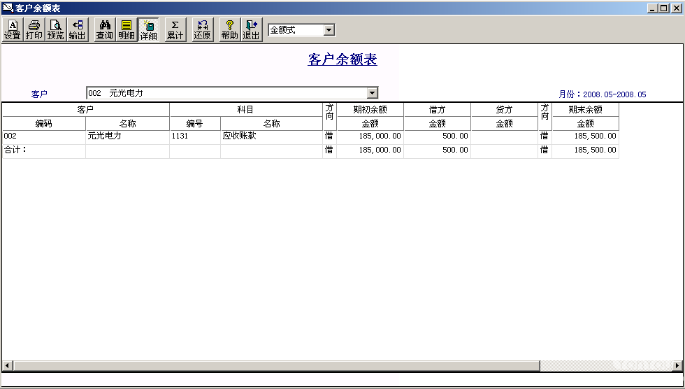Viewport: 685px width, 389px height.
Task: Click the 累计 sigma cumulative icon
Action: pyautogui.click(x=175, y=29)
